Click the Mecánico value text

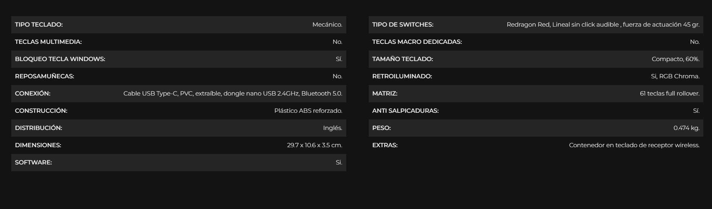pos(327,25)
